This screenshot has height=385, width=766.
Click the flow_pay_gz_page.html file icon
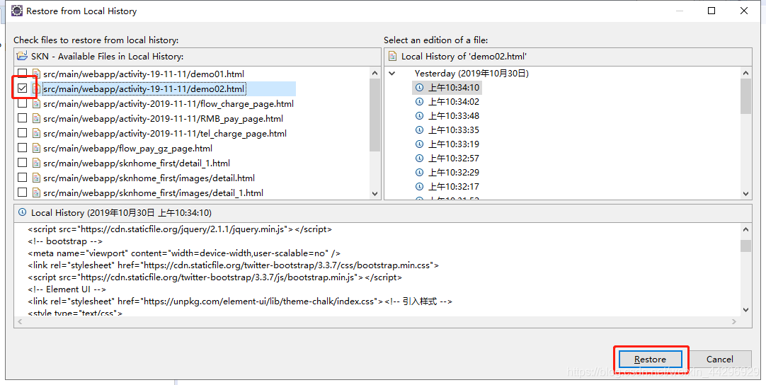tap(35, 148)
